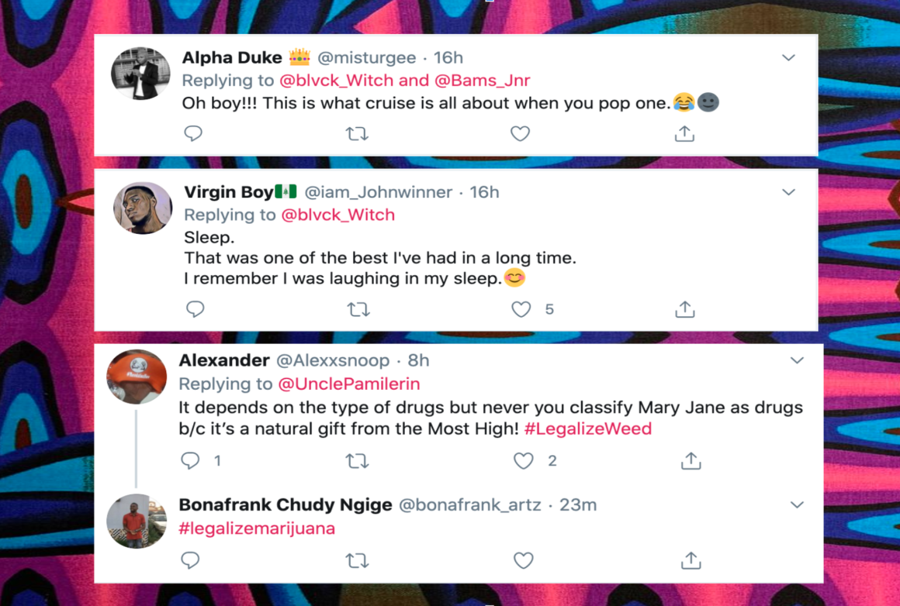Like Alexander's tweet with 2 likes

coord(524,461)
